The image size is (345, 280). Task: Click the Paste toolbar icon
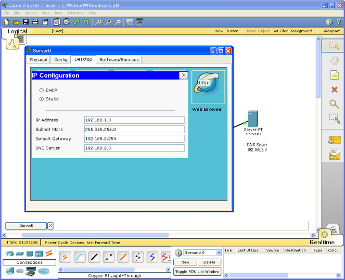[x=67, y=22]
